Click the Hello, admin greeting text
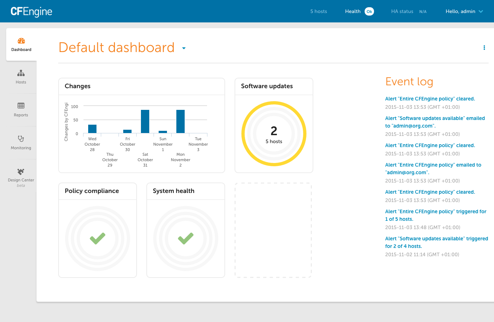Image resolution: width=494 pixels, height=322 pixels. 460,12
